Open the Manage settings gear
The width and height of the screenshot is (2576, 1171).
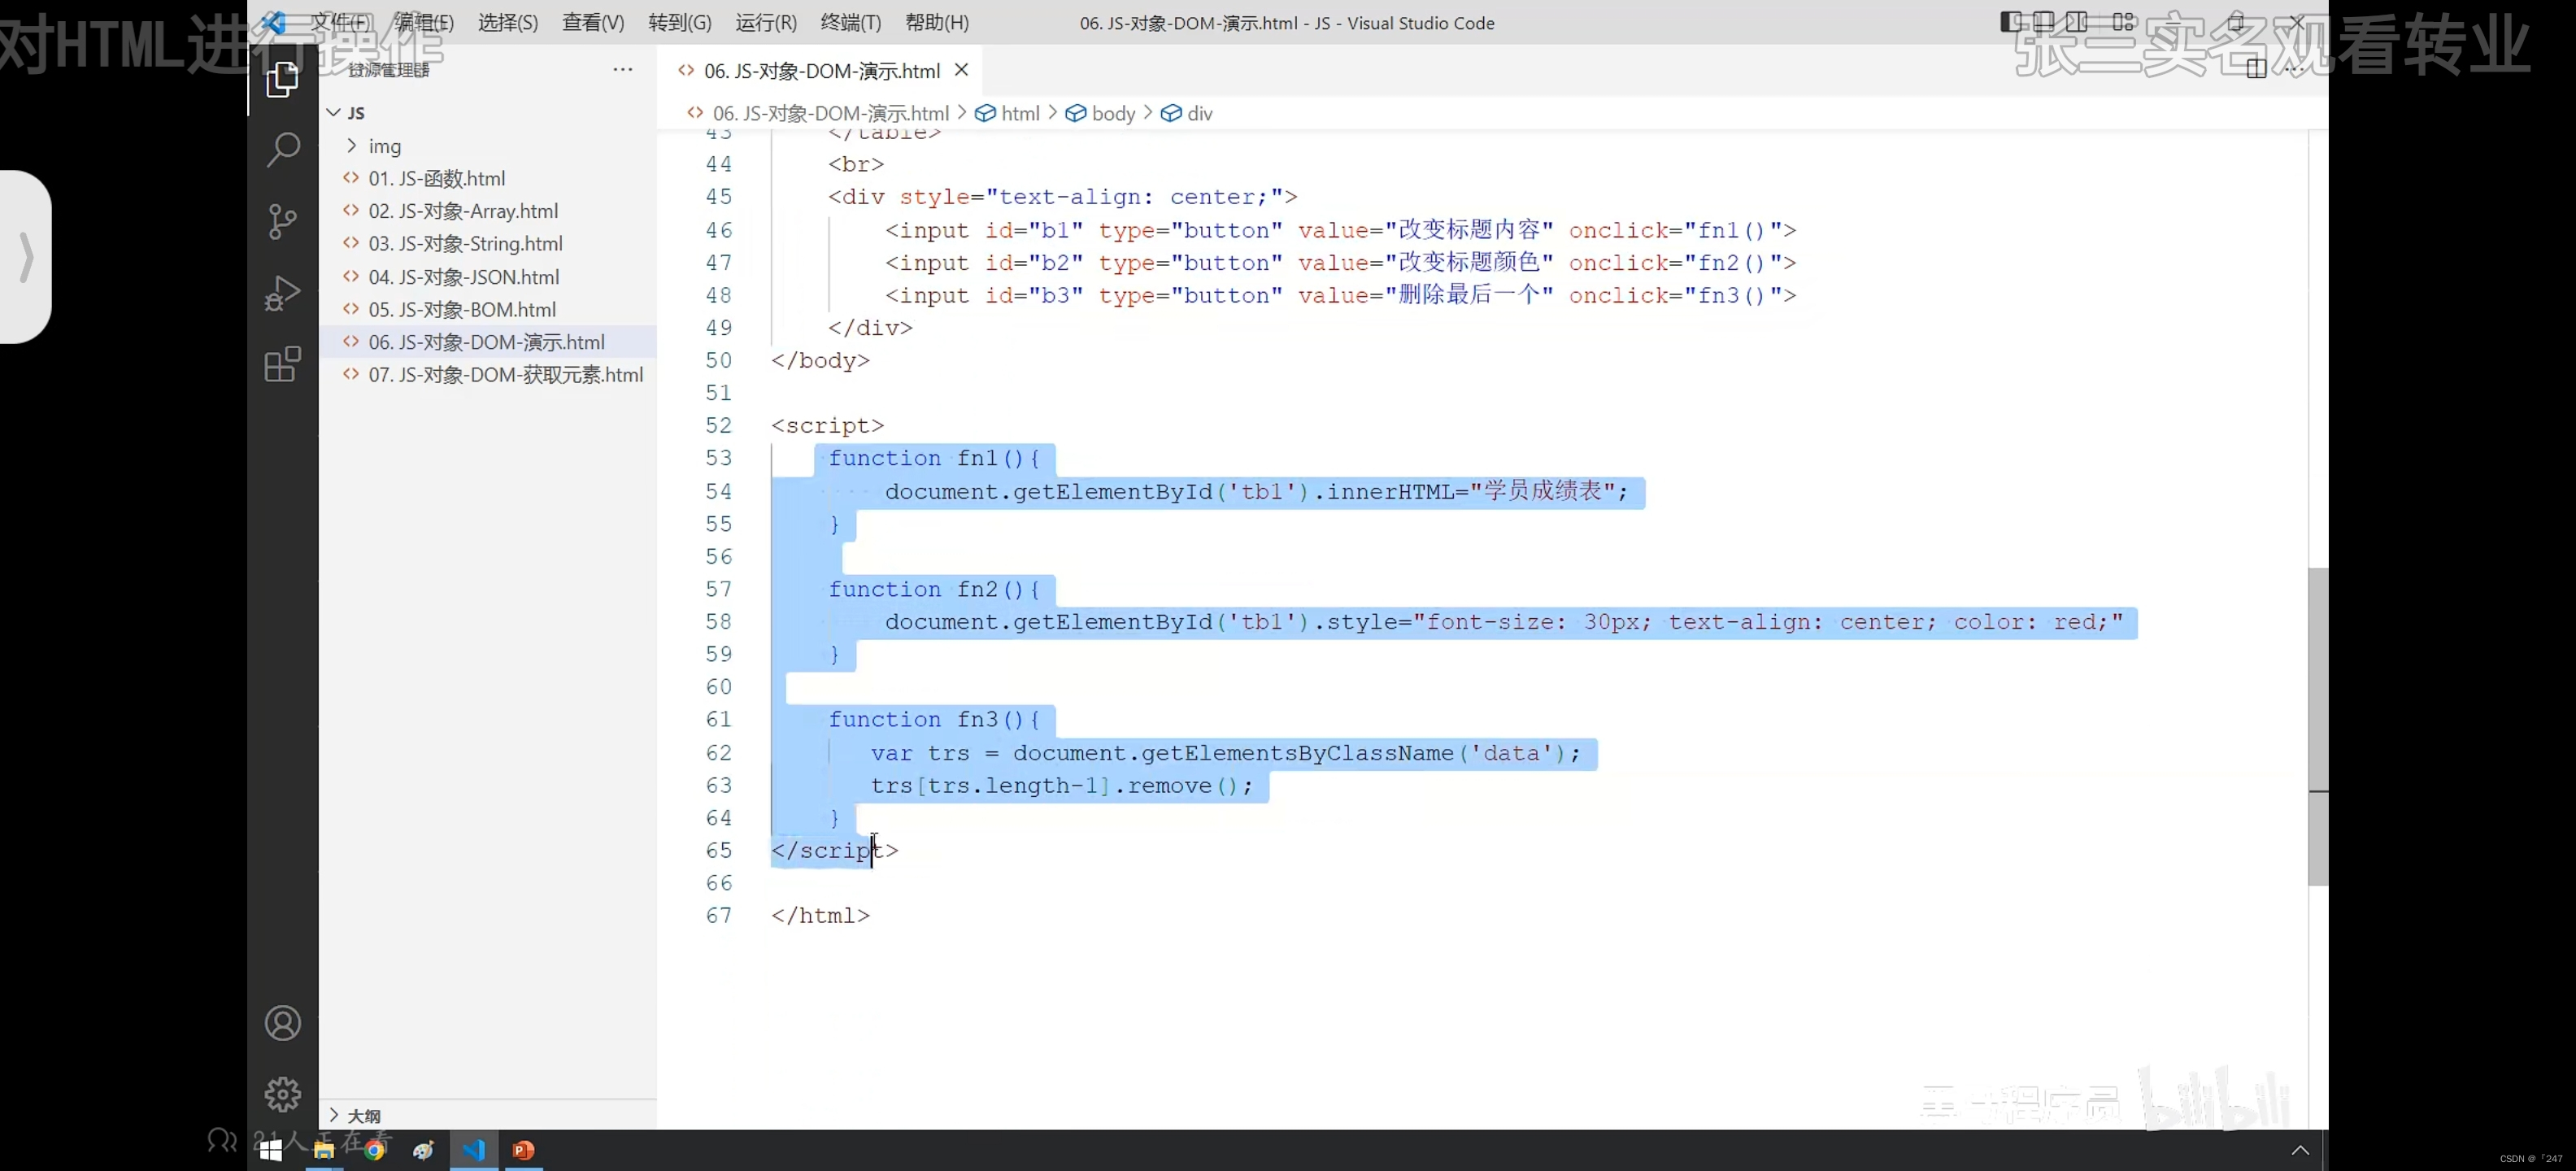(283, 1094)
